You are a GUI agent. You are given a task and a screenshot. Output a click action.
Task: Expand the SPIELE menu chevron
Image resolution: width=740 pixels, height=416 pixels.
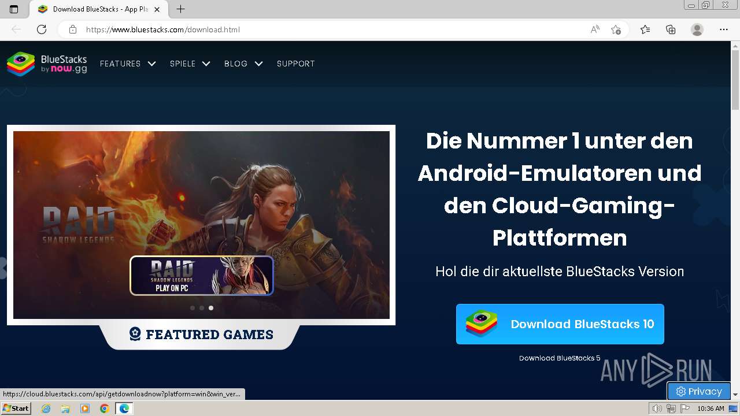(x=206, y=64)
